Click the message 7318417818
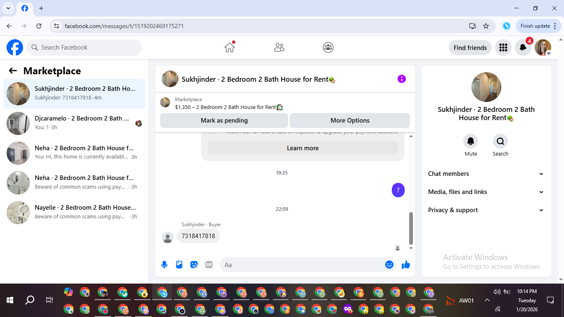The height and width of the screenshot is (317, 564). [198, 236]
